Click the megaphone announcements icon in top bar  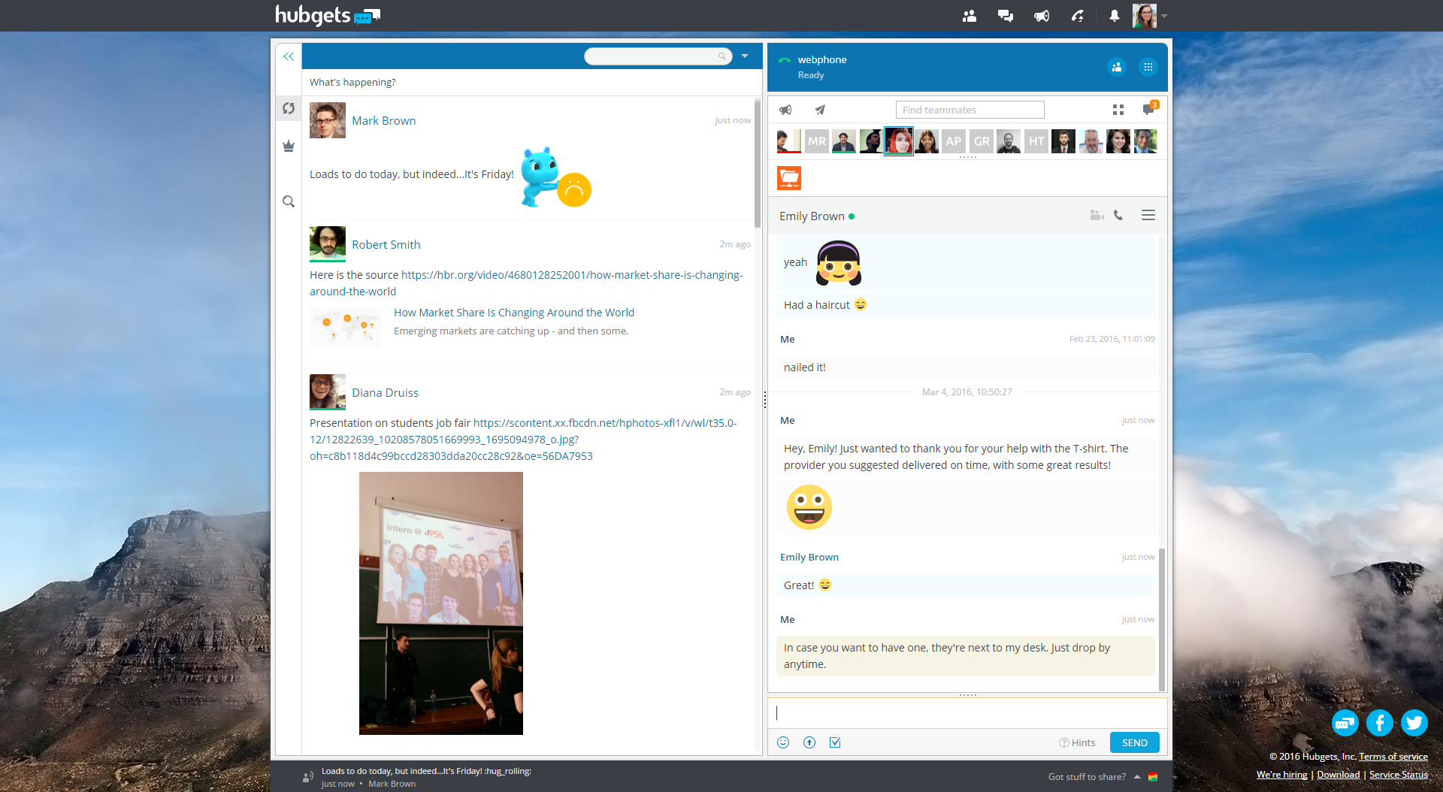click(1042, 16)
